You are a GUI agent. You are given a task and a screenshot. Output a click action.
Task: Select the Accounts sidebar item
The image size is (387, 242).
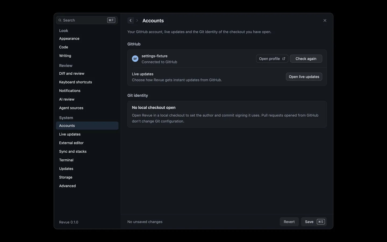click(x=87, y=126)
